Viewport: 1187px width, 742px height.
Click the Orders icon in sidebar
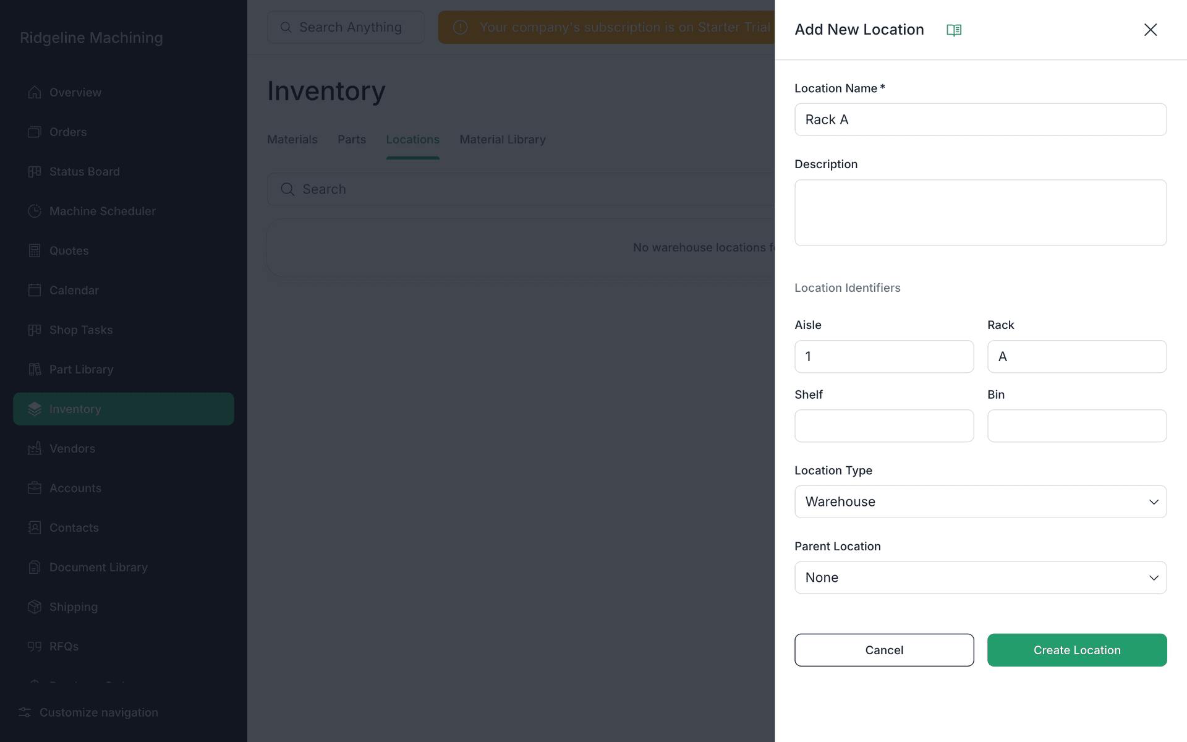[x=35, y=132]
